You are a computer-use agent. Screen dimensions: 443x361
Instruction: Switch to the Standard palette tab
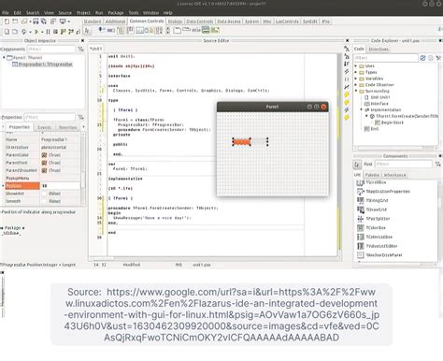click(93, 22)
